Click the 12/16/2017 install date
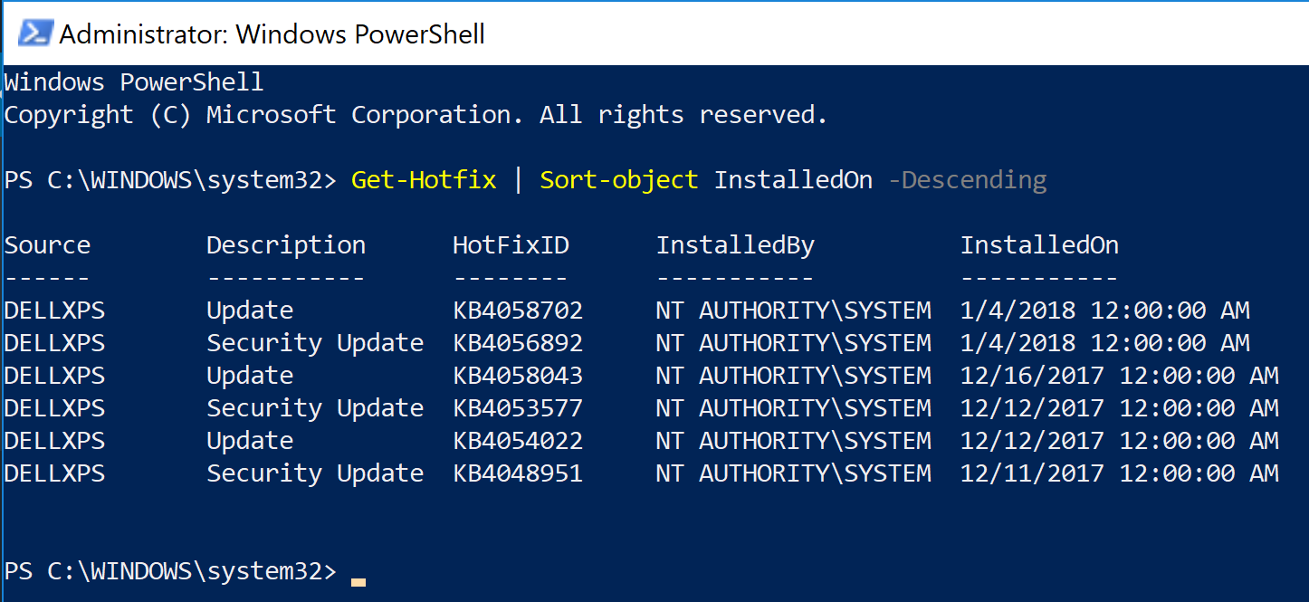The width and height of the screenshot is (1309, 602). (1033, 376)
